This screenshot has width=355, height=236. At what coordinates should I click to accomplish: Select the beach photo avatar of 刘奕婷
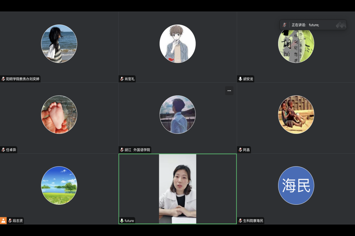(59, 44)
